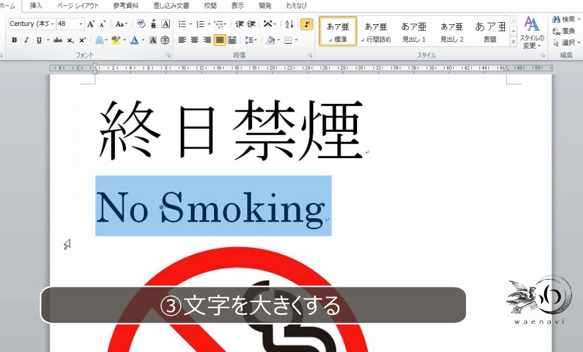
Task: Apply the 表題 style
Action: coord(490,31)
